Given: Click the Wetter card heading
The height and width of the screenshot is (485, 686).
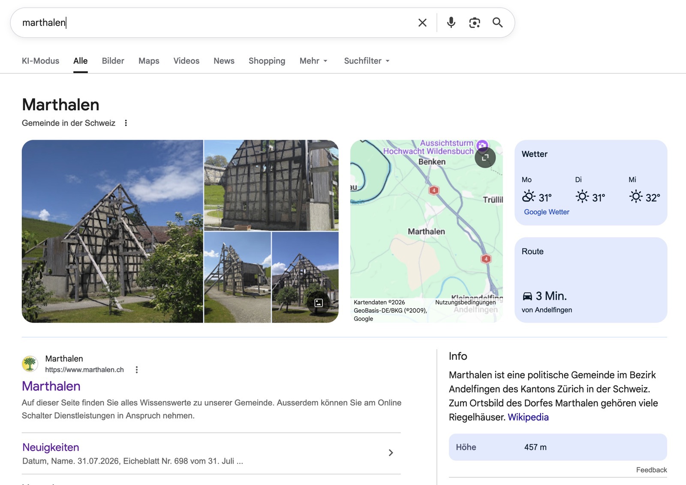Looking at the screenshot, I should tap(534, 154).
